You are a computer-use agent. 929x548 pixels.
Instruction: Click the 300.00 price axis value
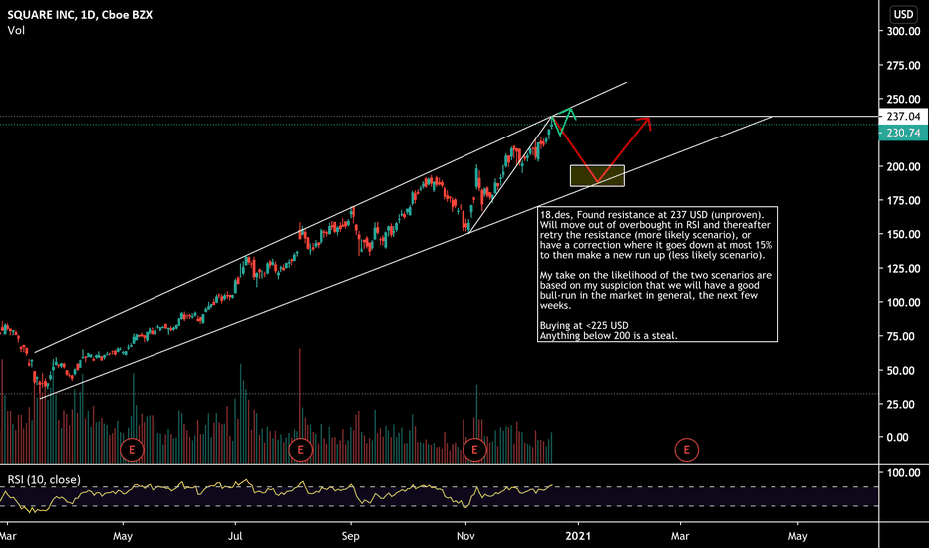[x=903, y=32]
